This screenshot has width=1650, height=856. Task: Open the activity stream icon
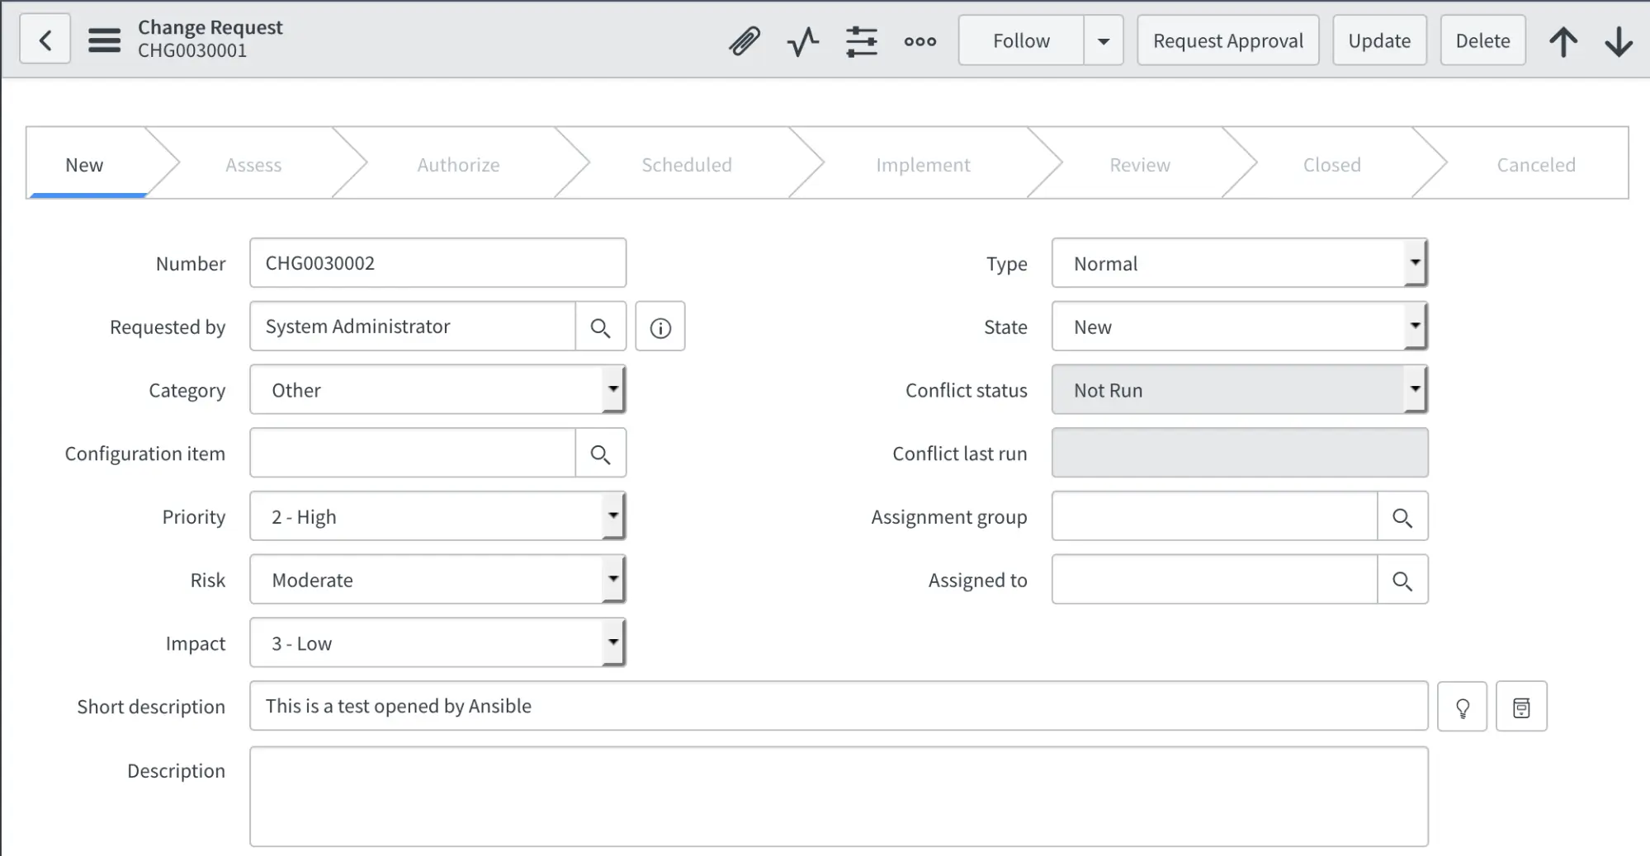[802, 40]
